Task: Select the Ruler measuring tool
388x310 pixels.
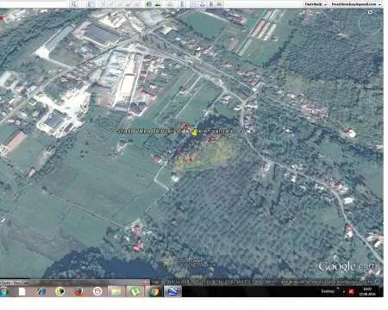Action: pos(182,3)
